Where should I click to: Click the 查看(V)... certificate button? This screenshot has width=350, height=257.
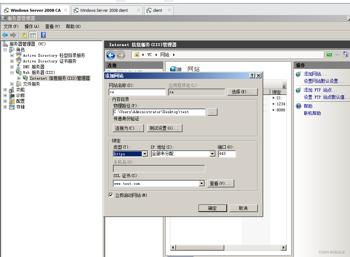[x=221, y=183]
